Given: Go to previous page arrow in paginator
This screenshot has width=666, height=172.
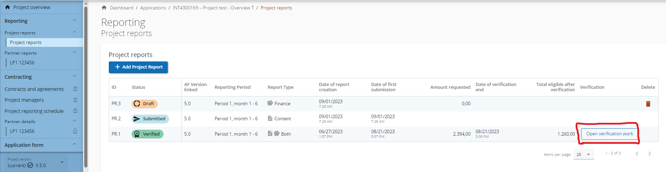Looking at the screenshot, I should (637, 154).
